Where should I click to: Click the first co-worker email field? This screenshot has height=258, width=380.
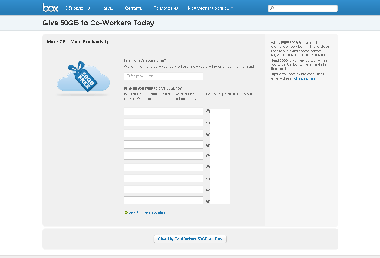[164, 111]
